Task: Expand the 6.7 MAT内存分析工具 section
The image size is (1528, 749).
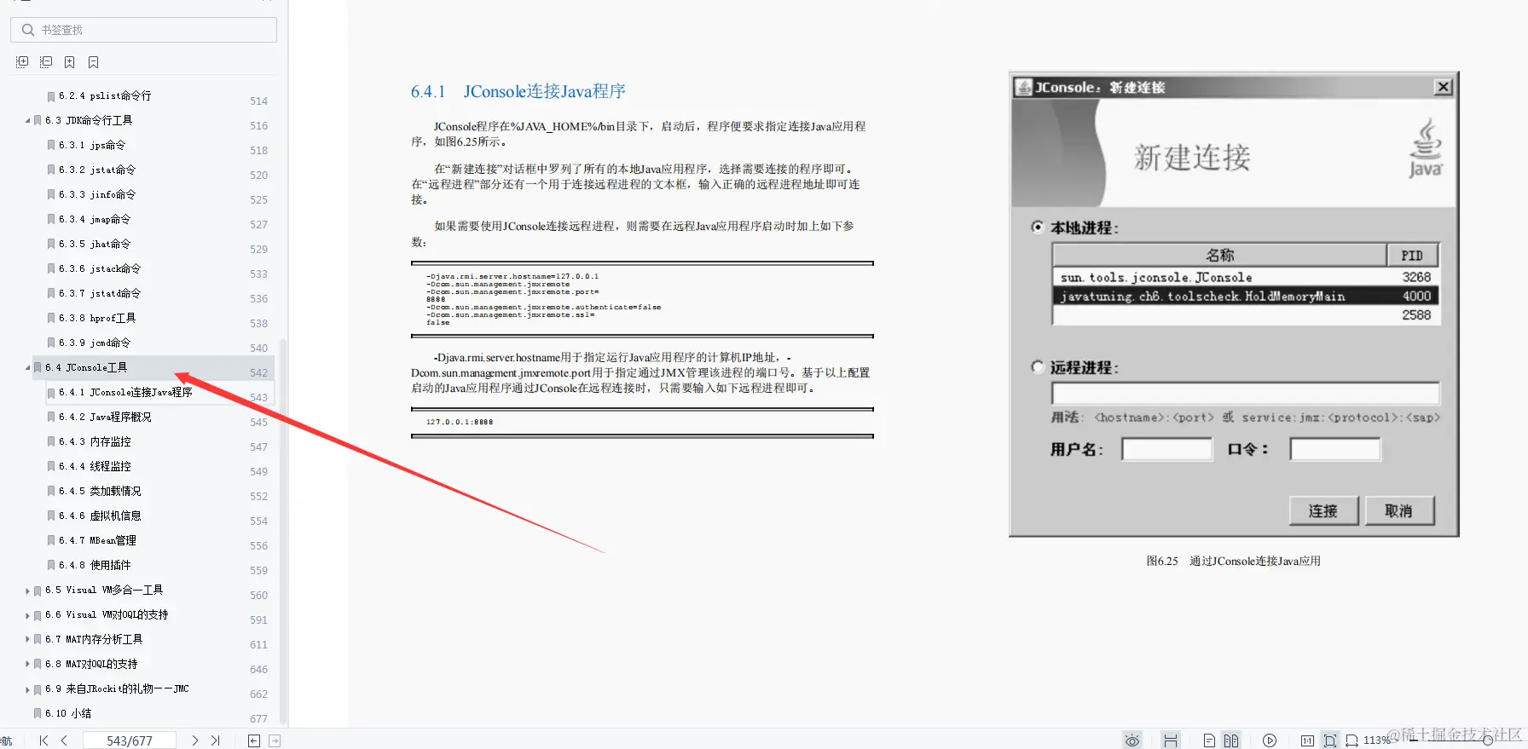Action: pyautogui.click(x=27, y=639)
